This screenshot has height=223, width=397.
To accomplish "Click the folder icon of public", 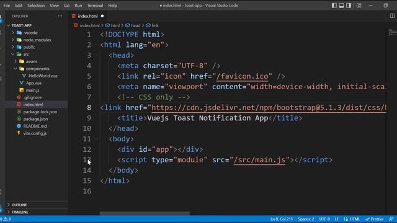I will click(19, 47).
